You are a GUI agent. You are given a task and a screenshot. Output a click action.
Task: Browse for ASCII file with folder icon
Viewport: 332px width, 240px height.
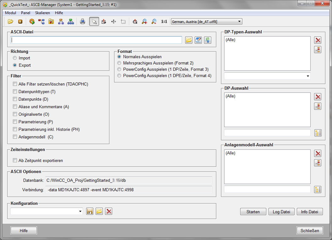pos(189,40)
